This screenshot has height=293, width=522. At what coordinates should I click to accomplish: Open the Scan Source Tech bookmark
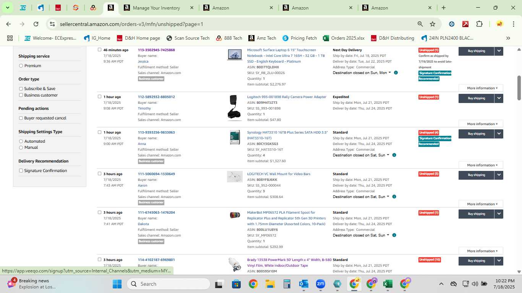click(x=188, y=38)
